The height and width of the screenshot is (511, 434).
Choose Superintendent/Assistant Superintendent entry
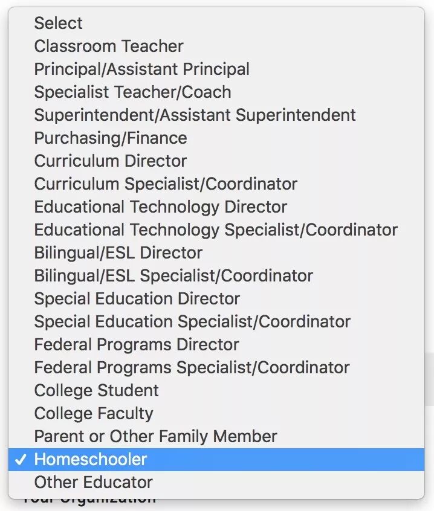[195, 115]
